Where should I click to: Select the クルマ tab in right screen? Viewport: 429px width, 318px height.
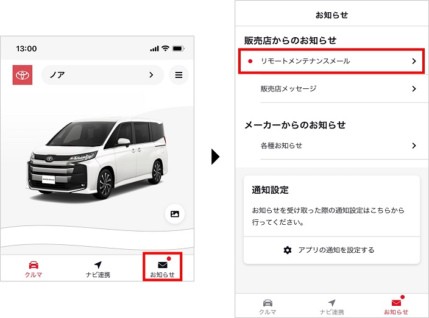(268, 307)
